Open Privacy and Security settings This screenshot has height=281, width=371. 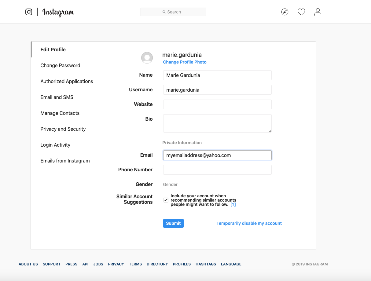(63, 129)
